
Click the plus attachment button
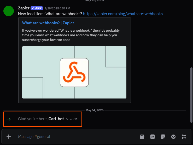9,137
